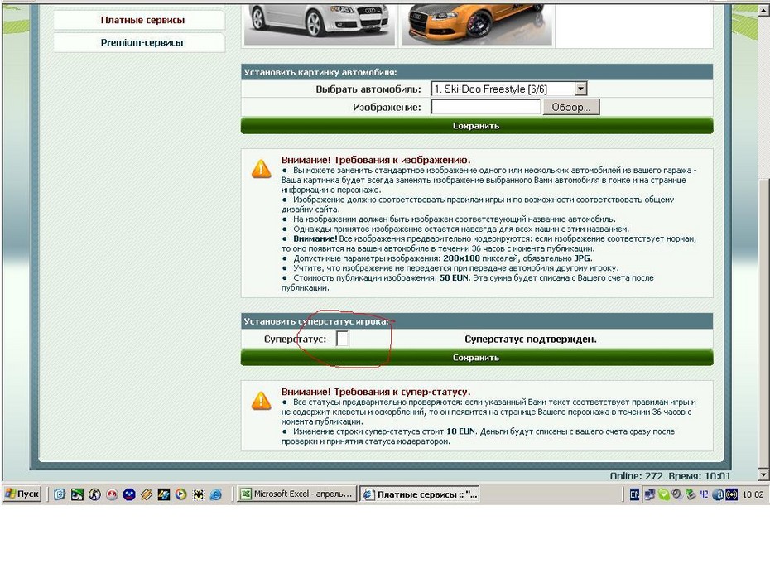Click the Пуск start button
The image size is (770, 578).
tap(22, 494)
